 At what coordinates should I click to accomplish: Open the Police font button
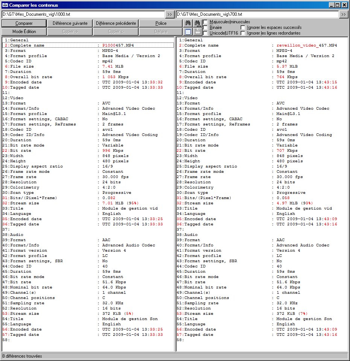coord(161,23)
